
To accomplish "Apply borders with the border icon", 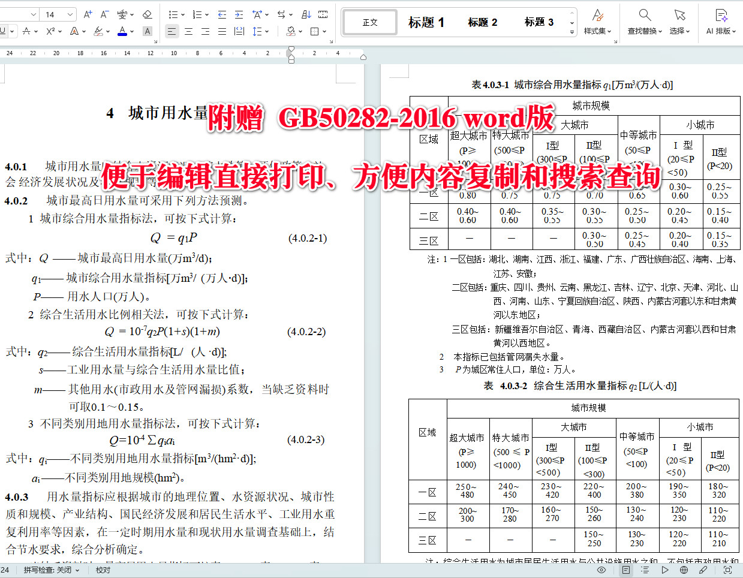I will (315, 31).
